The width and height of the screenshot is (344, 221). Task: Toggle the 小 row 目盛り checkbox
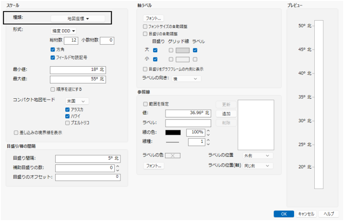(x=155, y=59)
